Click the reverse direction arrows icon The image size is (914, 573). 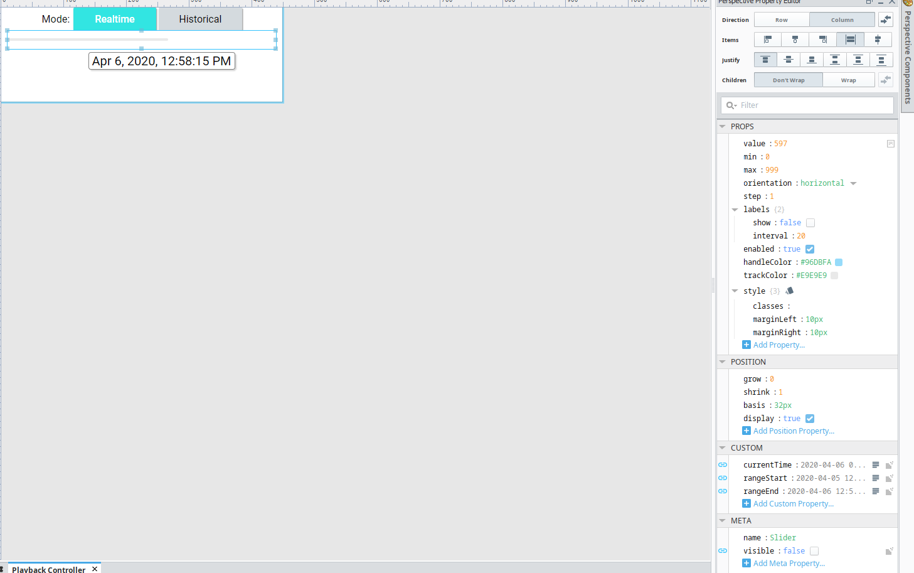[x=885, y=20]
